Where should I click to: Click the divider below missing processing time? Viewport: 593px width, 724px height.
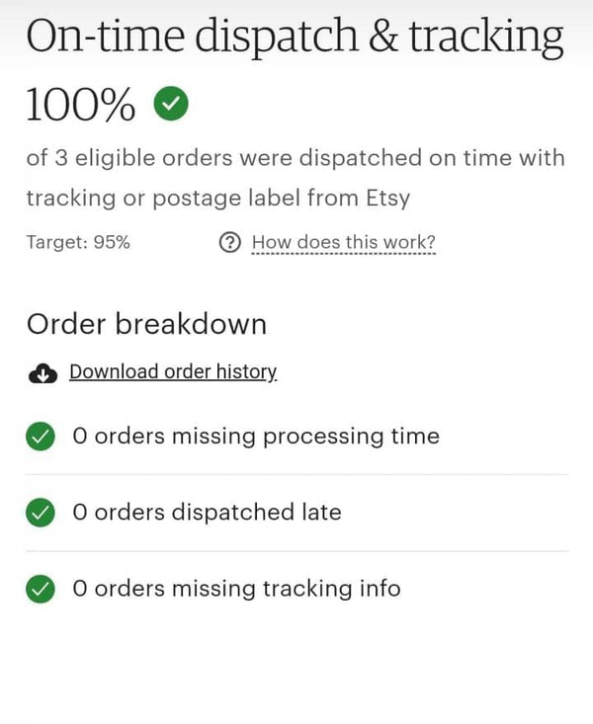point(296,475)
